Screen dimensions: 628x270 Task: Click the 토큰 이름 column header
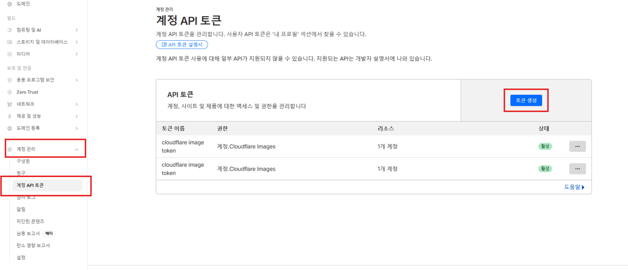coord(173,128)
